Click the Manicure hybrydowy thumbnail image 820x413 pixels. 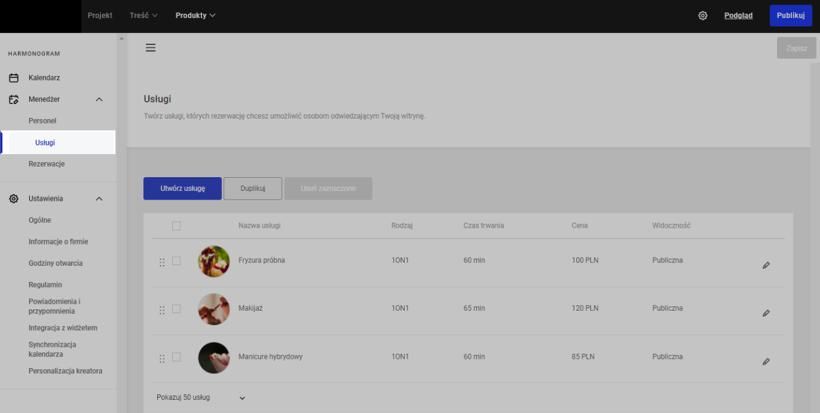click(x=214, y=357)
